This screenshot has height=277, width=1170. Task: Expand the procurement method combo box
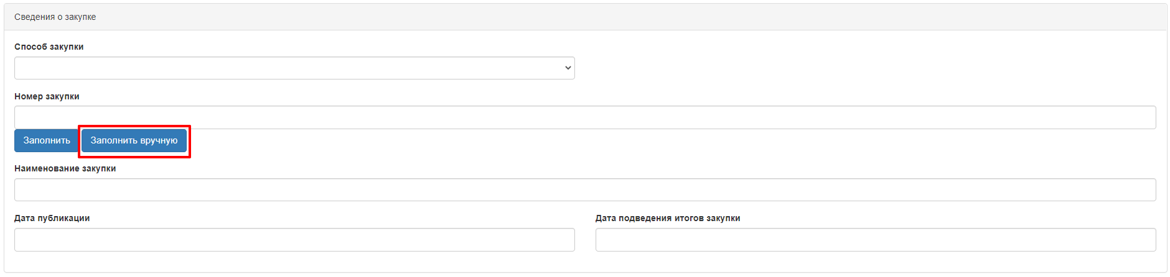(x=294, y=68)
